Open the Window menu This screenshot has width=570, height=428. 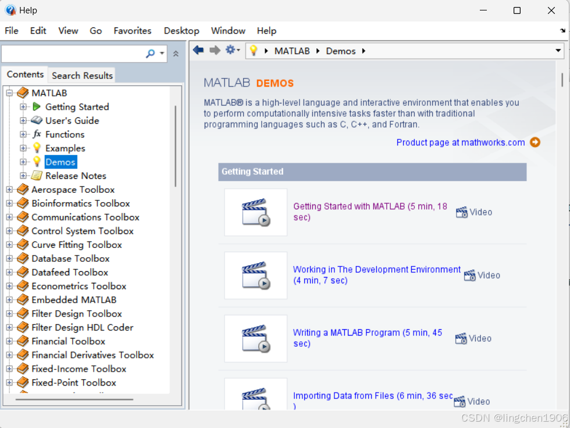tap(228, 31)
